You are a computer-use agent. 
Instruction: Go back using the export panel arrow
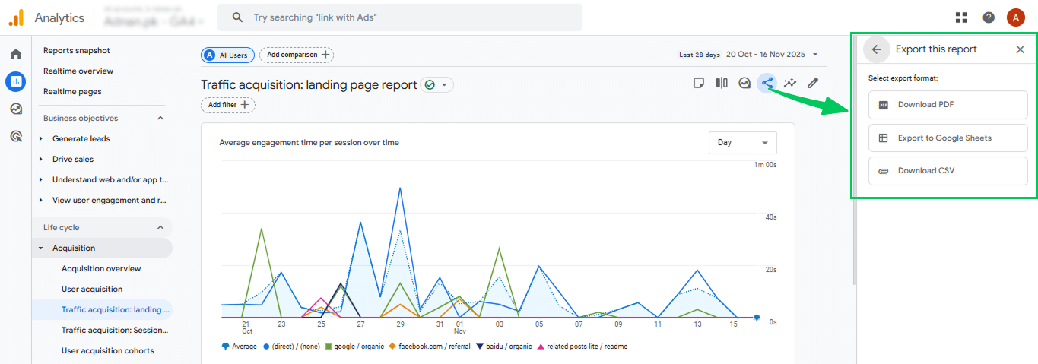877,49
